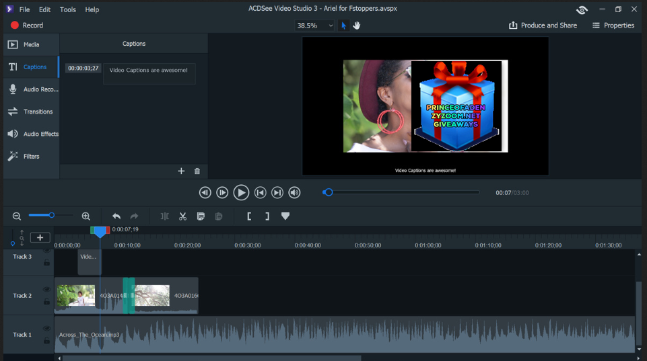This screenshot has width=647, height=361.
Task: Switch to the Captions tab
Action: [x=32, y=67]
